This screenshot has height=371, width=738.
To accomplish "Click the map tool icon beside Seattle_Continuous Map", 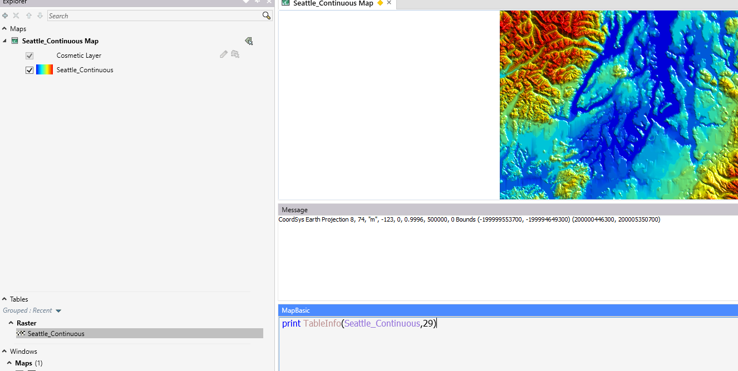I will (249, 41).
